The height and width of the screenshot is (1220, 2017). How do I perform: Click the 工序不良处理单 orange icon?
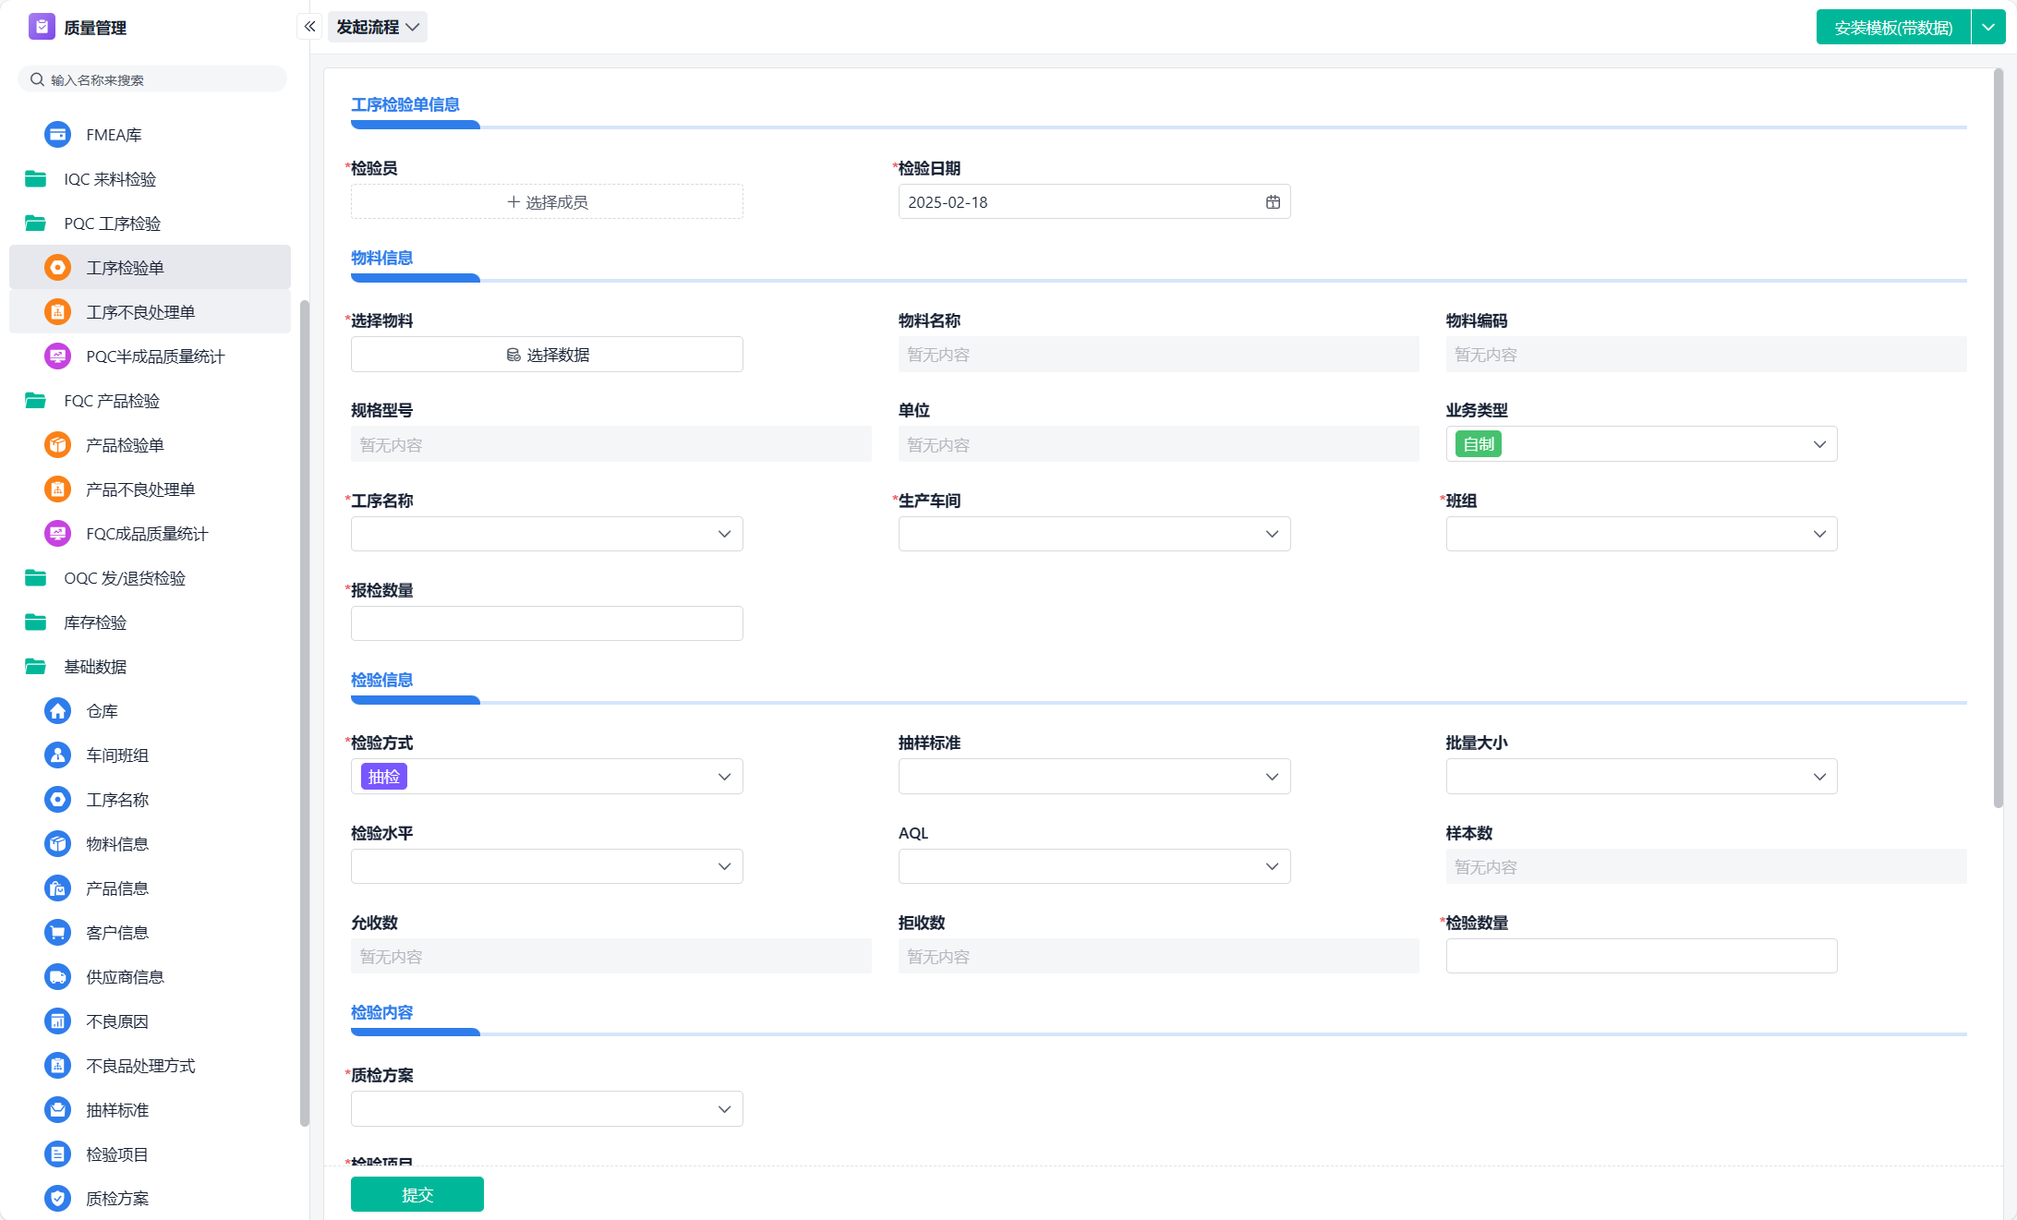57,312
